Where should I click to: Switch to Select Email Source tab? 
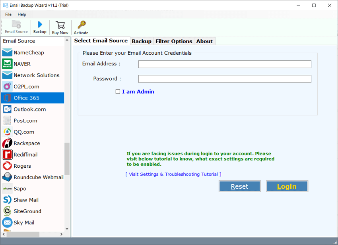coord(101,40)
